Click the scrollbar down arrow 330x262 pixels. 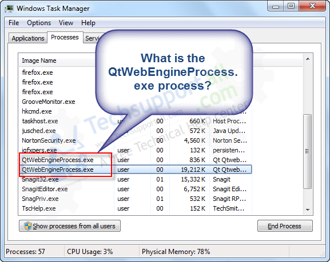308,209
